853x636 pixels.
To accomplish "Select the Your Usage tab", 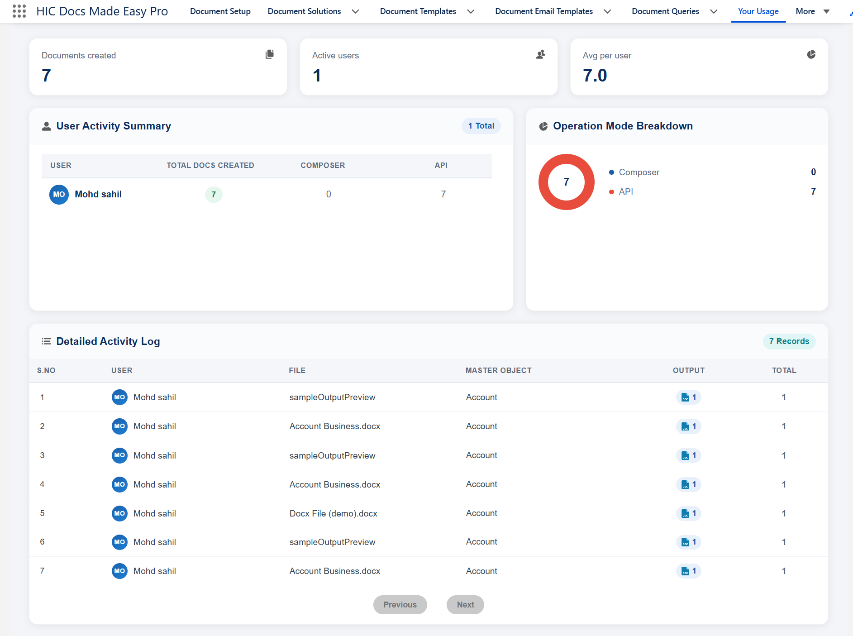I will click(x=758, y=11).
